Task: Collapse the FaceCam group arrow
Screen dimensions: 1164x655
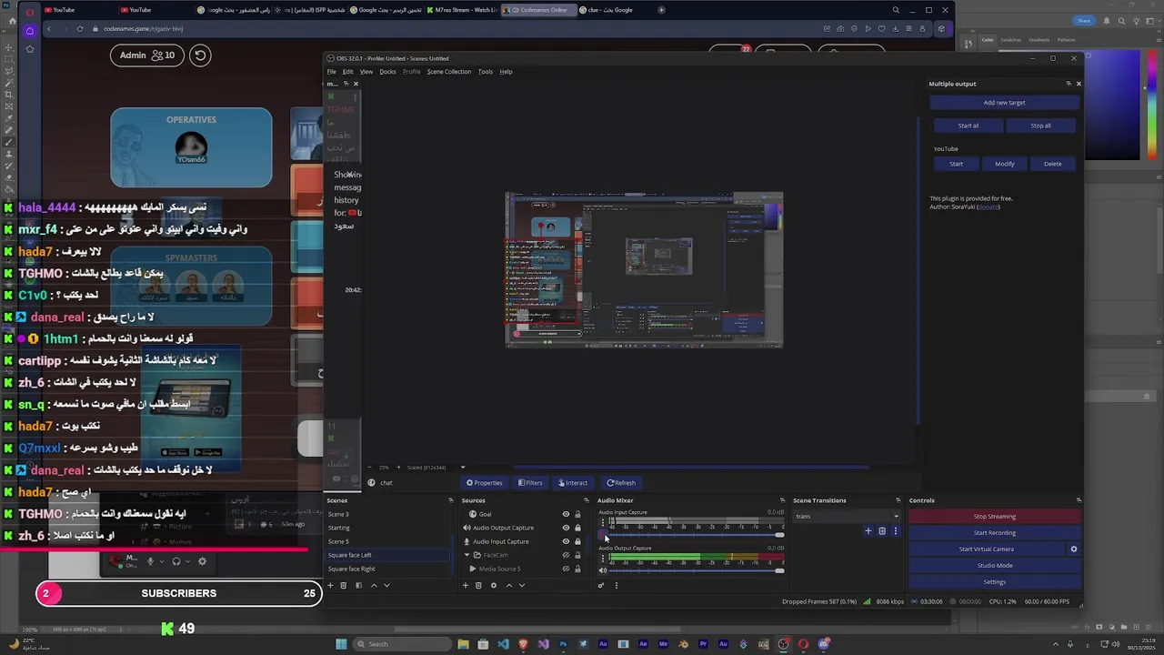Action: pyautogui.click(x=467, y=555)
